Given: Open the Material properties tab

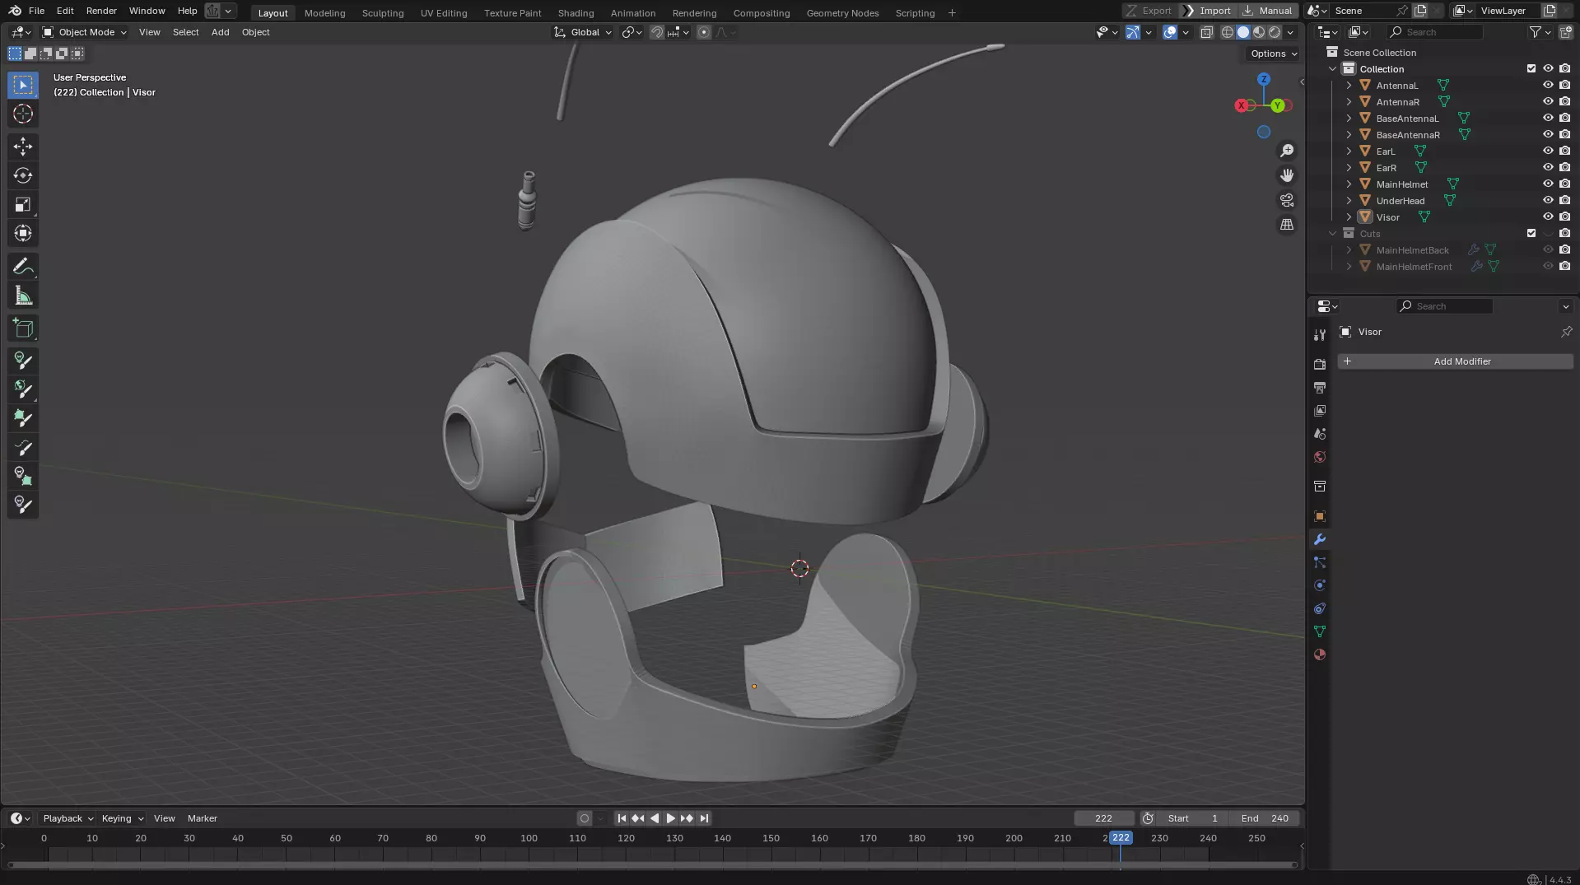Looking at the screenshot, I should coord(1320,654).
